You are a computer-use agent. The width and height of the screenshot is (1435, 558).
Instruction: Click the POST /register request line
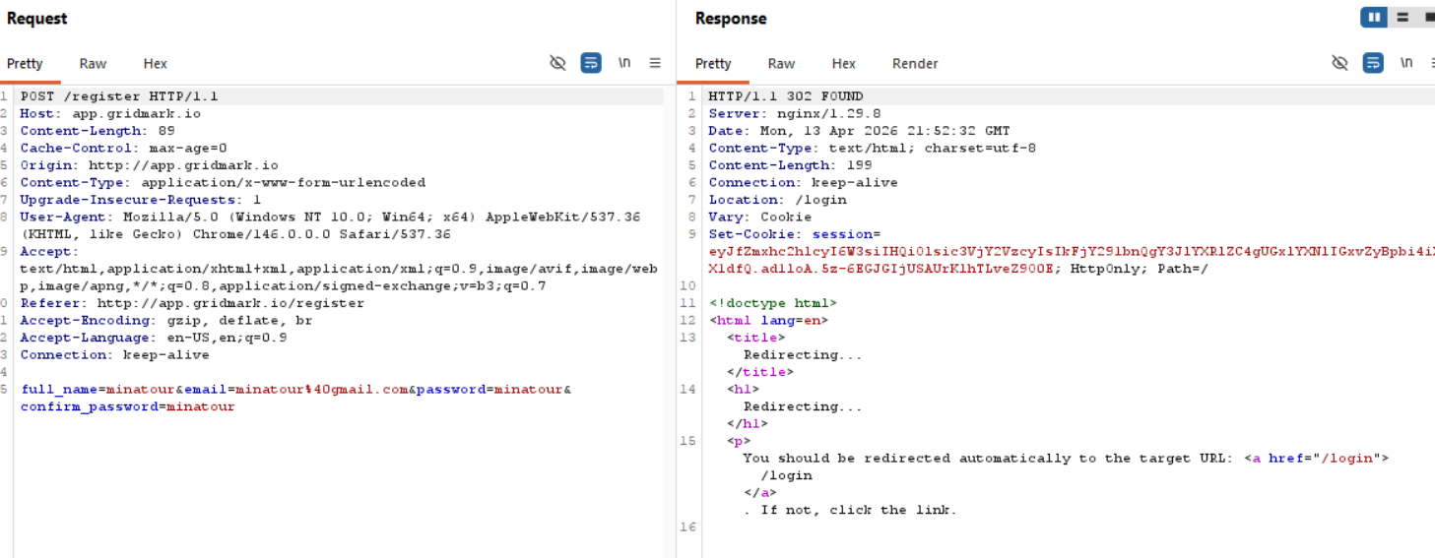tap(119, 96)
